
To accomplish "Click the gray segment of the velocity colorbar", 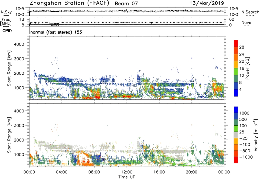I will click(236, 135).
